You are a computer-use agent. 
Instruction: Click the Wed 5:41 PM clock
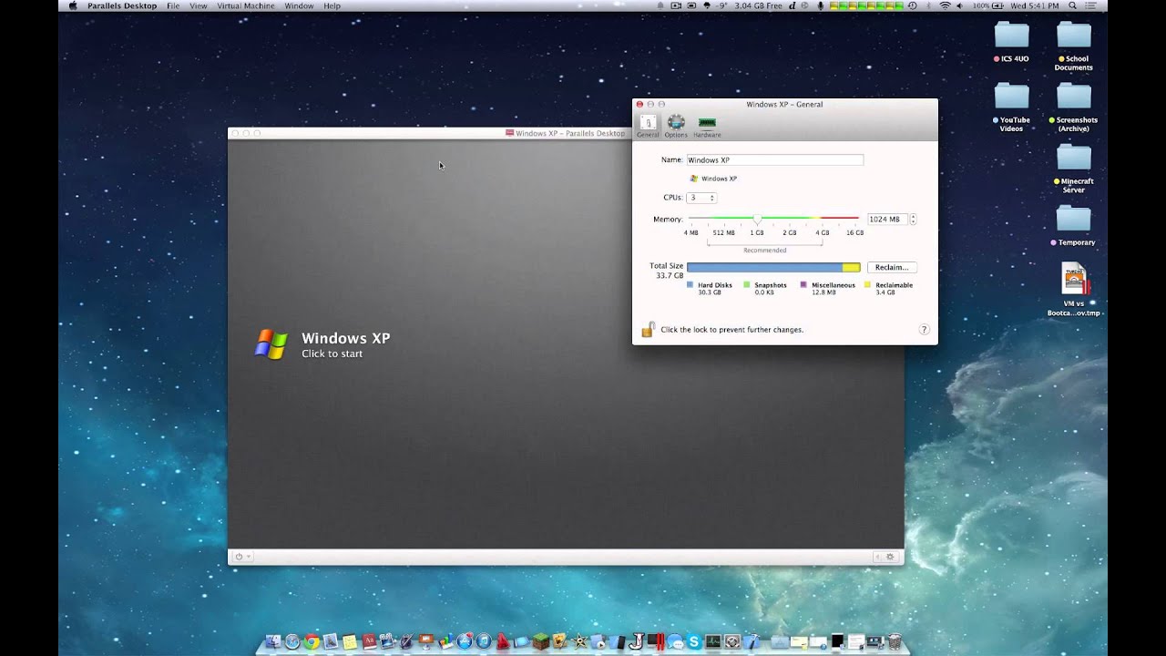point(1035,5)
